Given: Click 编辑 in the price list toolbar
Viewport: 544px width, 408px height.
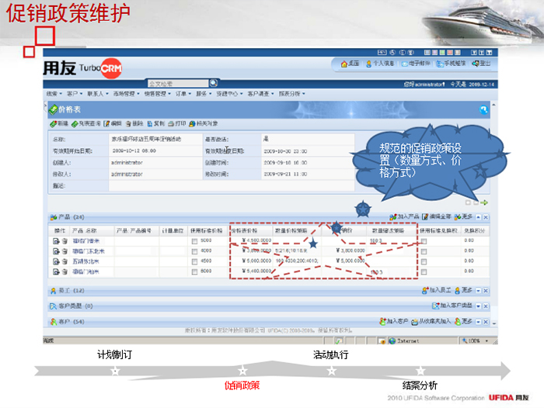Looking at the screenshot, I should click(113, 123).
